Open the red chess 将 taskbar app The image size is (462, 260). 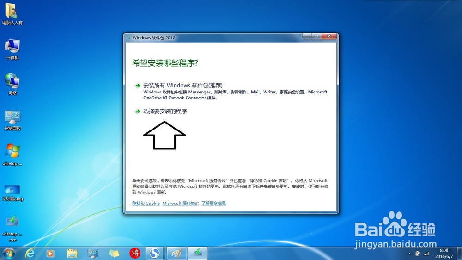click(x=135, y=253)
